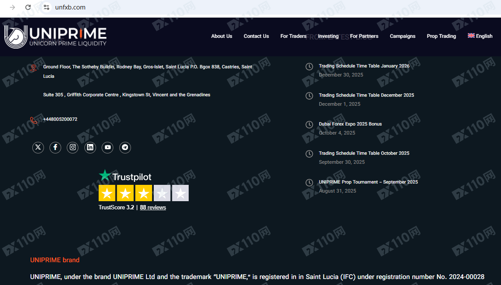Image resolution: width=501 pixels, height=285 pixels.
Task: Open the English language selector
Action: coord(480,36)
